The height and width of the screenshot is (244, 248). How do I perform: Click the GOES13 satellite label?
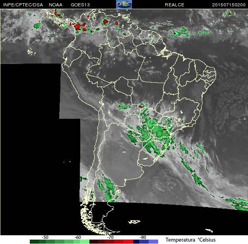(x=80, y=5)
